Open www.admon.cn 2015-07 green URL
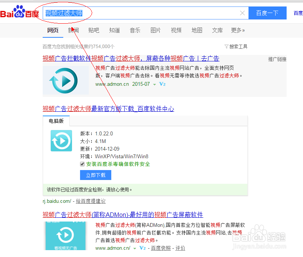 [x=122, y=84]
